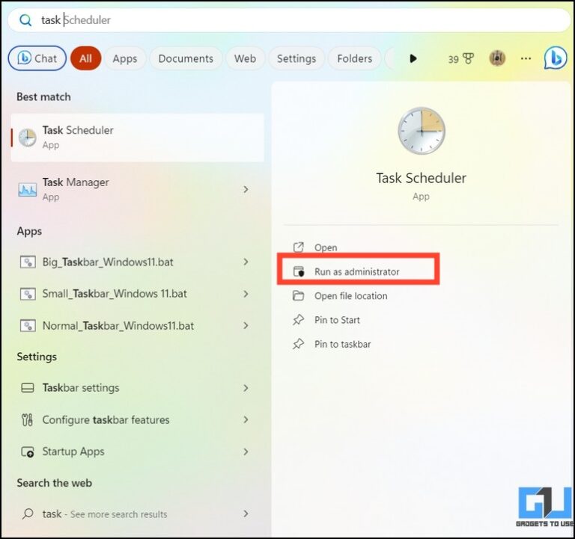Click the play arrow to scroll filter tabs
Screen dimensions: 575x539
click(x=413, y=58)
